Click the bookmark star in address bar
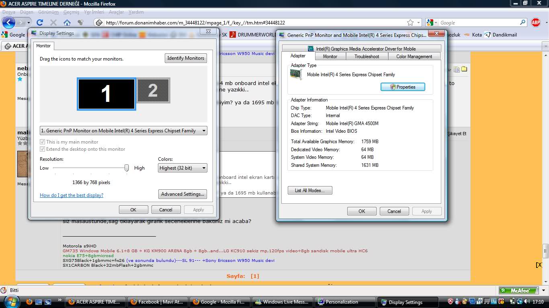Viewport: 549px width, 308px height. pyautogui.click(x=410, y=22)
